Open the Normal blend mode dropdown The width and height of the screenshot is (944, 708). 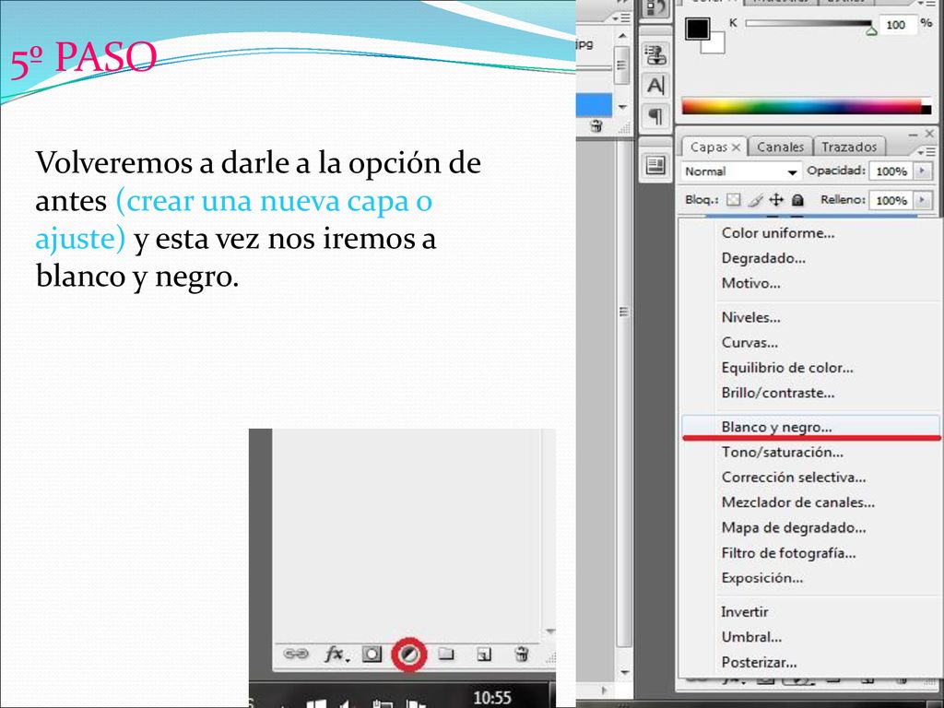740,171
